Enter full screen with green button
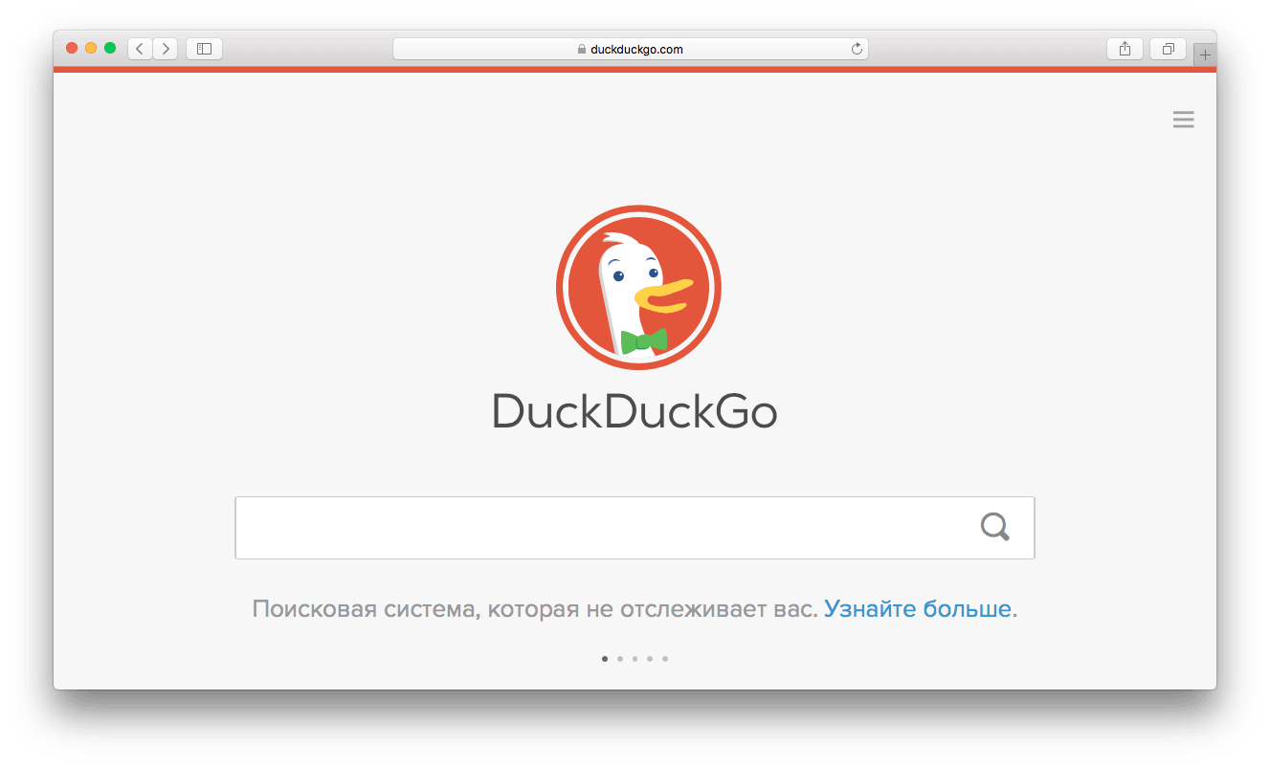This screenshot has width=1270, height=766. [110, 48]
